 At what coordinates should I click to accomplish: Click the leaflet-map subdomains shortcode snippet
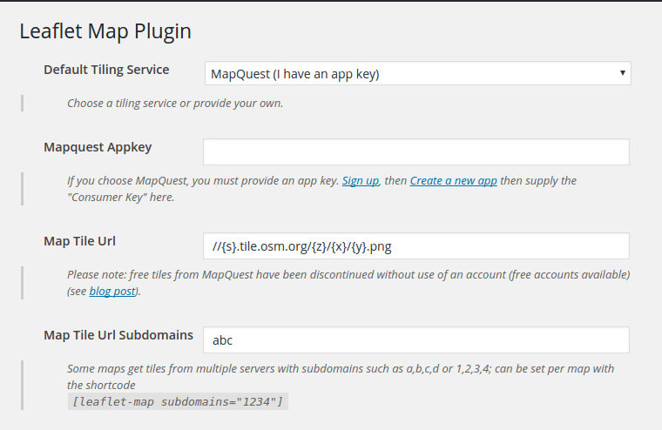click(177, 401)
